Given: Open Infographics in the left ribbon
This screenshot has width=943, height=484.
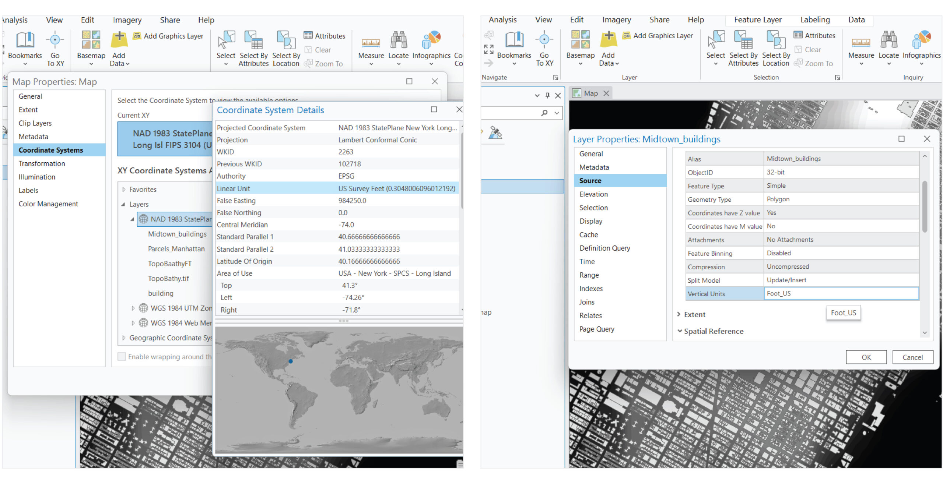Looking at the screenshot, I should [431, 40].
